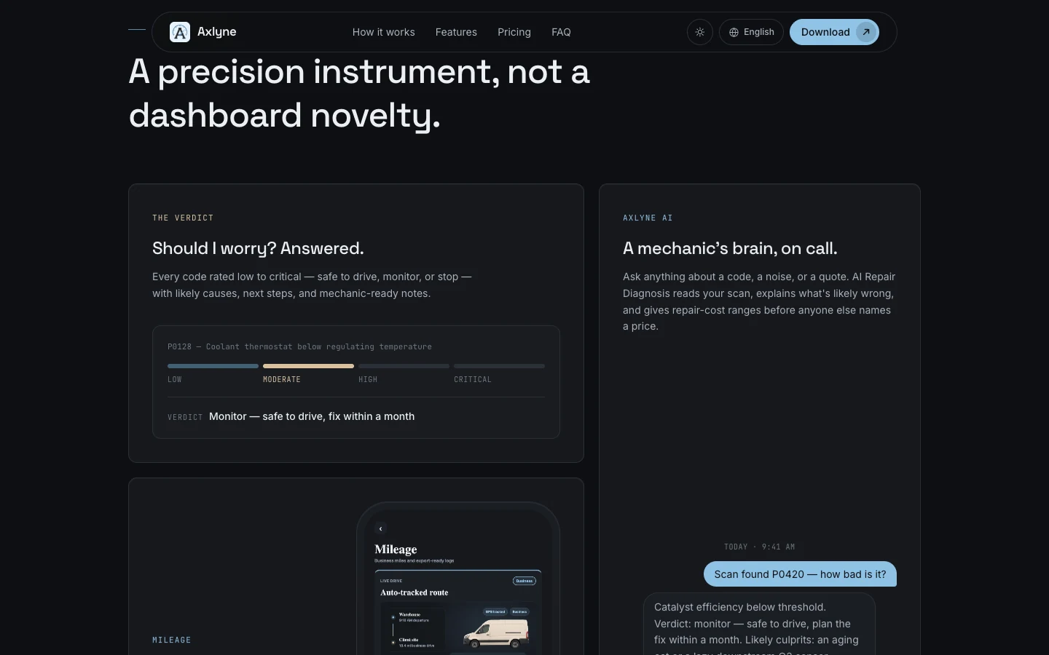Screen dimensions: 1049x655
Task: Click the Critical severity bar segment
Action: coord(499,366)
